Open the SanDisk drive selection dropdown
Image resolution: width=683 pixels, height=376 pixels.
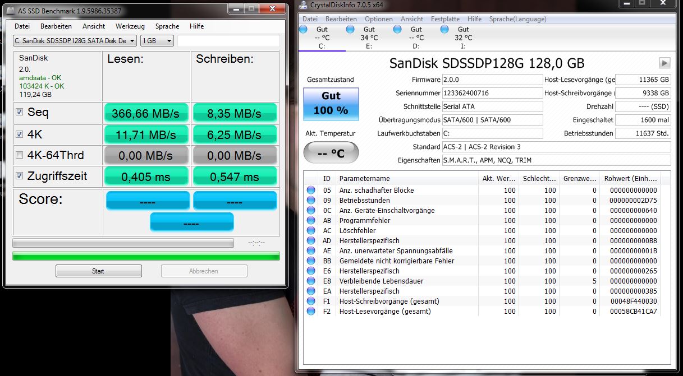(75, 40)
